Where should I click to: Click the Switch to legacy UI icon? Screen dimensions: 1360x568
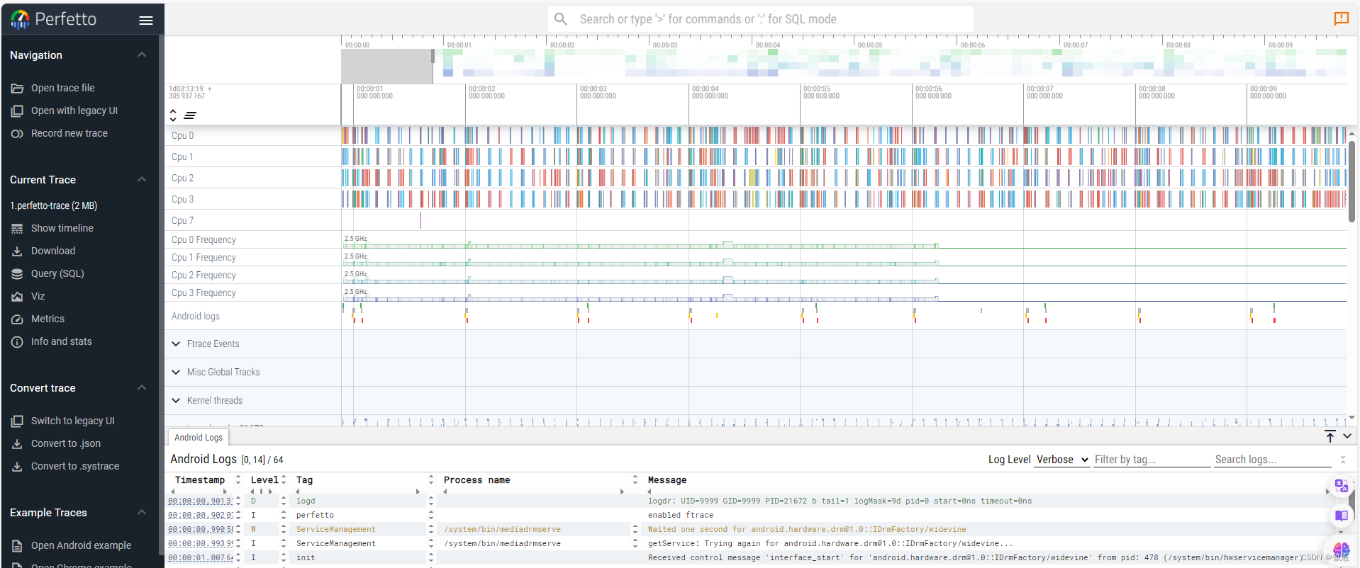[17, 421]
